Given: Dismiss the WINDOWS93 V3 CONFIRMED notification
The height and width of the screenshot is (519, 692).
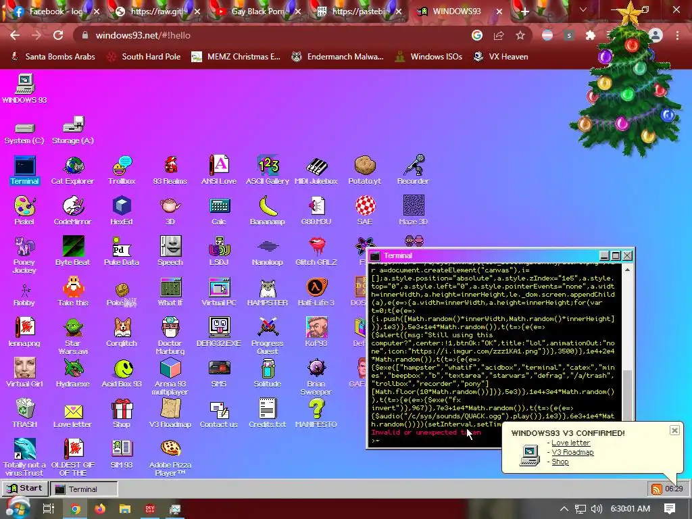Looking at the screenshot, I should coord(674,430).
